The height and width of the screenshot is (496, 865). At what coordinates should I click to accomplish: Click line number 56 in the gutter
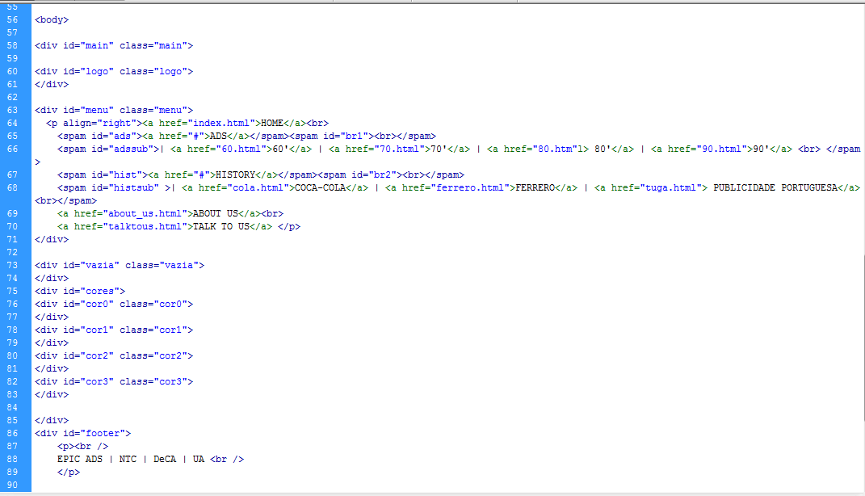[x=12, y=19]
